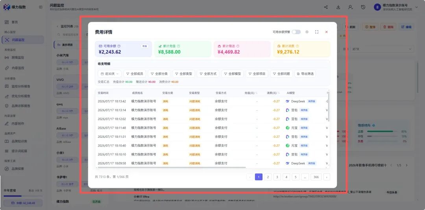
Task: Click the 暂停 button behind the dialog
Action: (370, 27)
